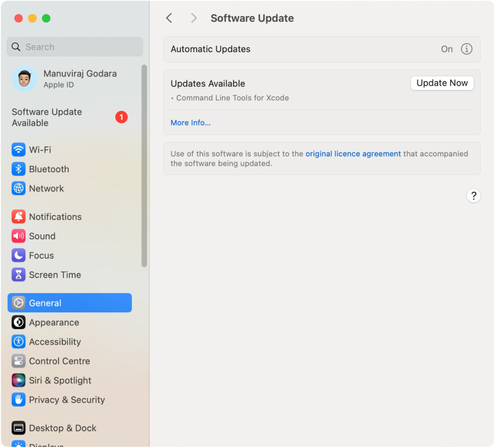Screen dimensions: 494x447
Task: Click the Control Centre icon
Action: (x=18, y=361)
